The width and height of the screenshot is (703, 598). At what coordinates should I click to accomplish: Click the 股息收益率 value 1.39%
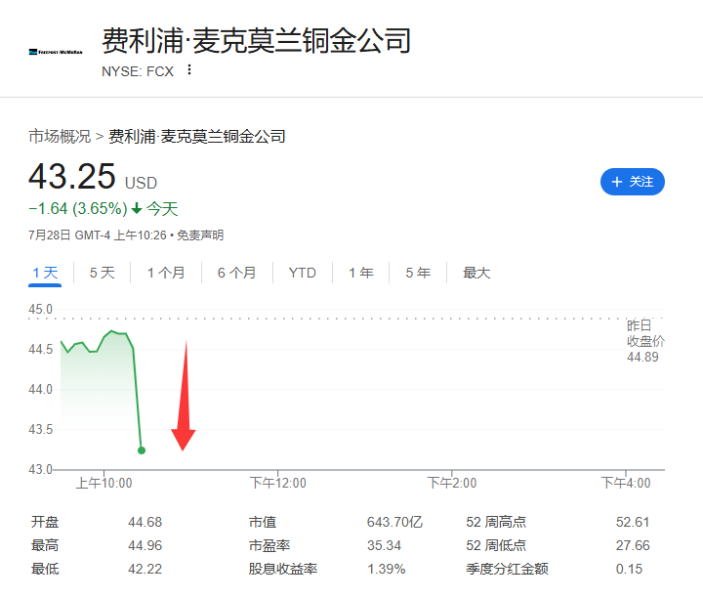386,569
